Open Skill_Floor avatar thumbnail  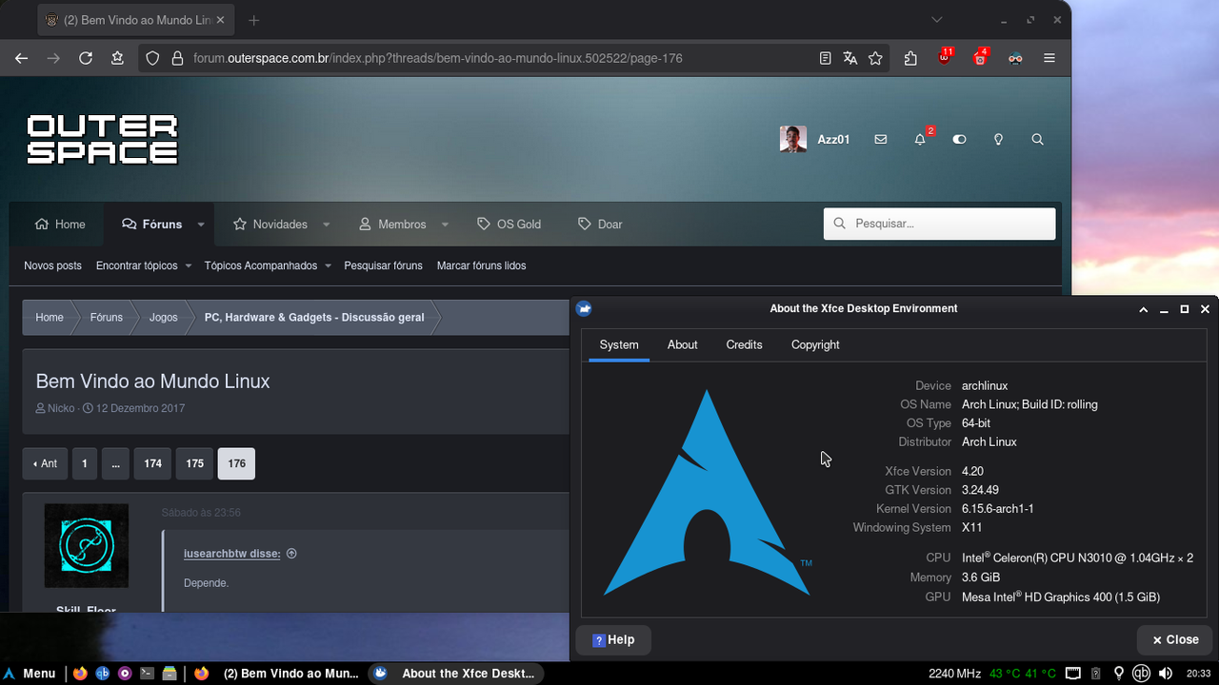[87, 546]
